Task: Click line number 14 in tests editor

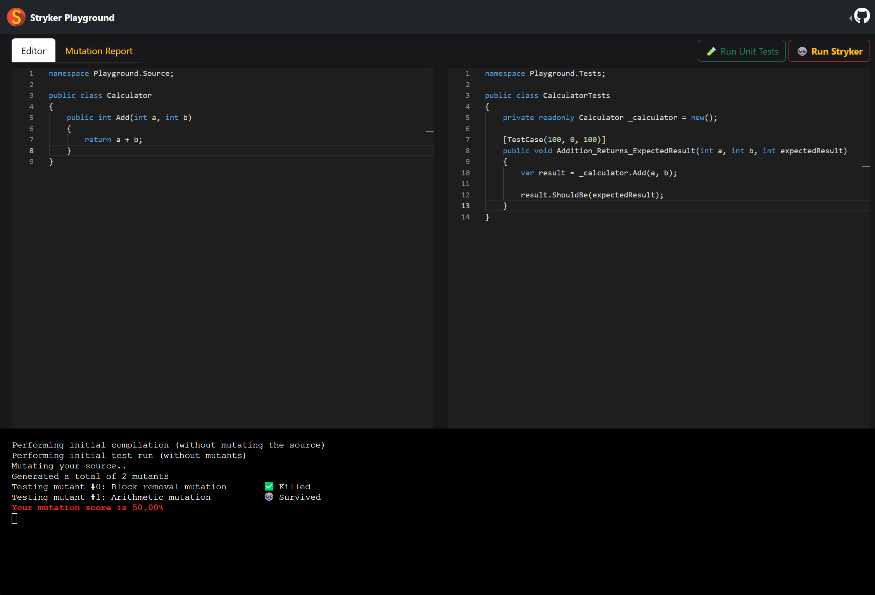Action: 465,217
